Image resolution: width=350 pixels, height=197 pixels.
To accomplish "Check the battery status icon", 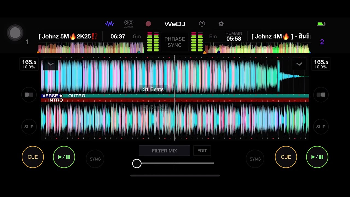I will (321, 24).
